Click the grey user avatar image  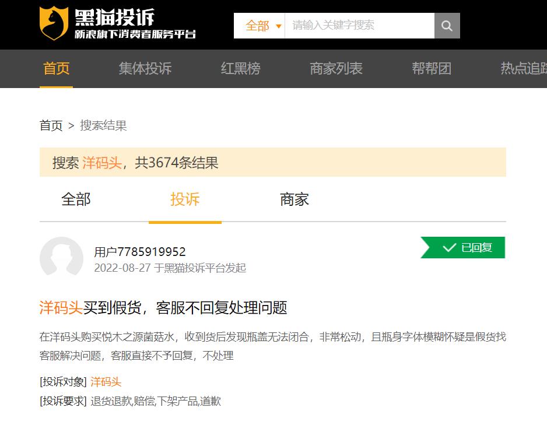tap(61, 257)
